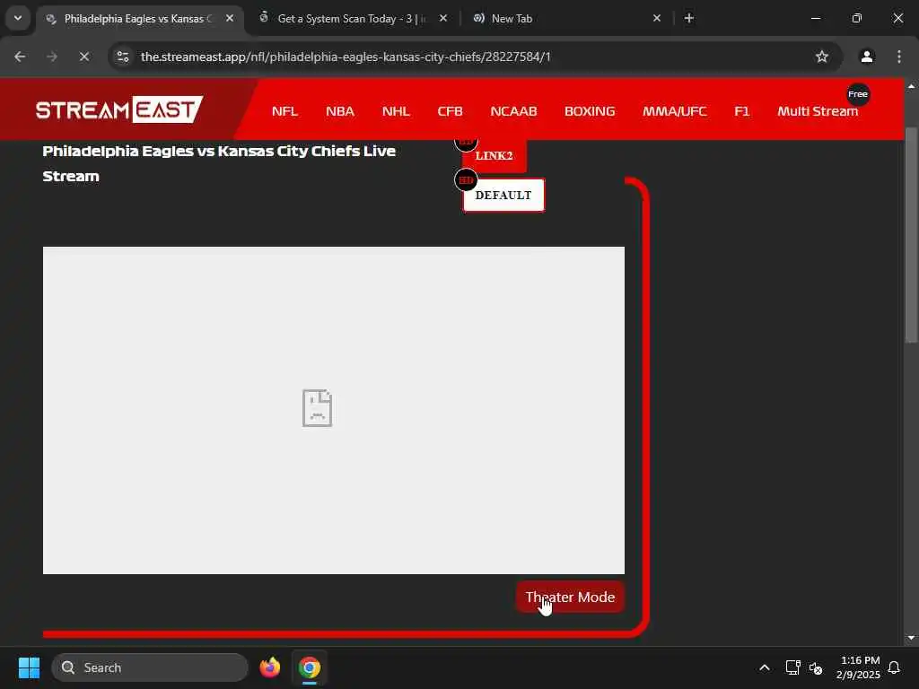Open network status tray icon
This screenshot has height=689, width=919.
click(792, 667)
